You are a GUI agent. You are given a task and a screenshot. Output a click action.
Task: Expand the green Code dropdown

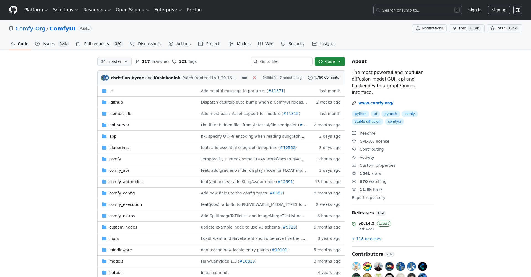tap(330, 61)
